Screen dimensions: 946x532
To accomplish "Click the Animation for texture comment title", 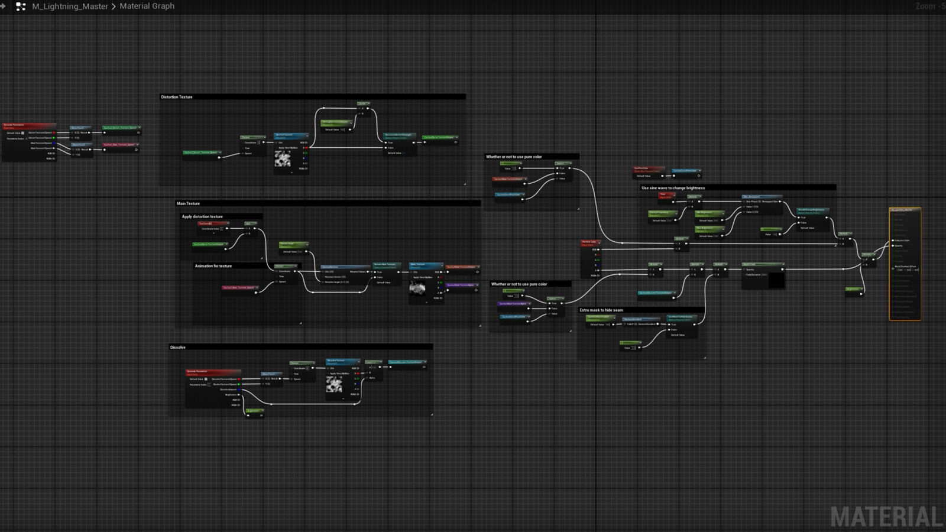I will tap(213, 266).
